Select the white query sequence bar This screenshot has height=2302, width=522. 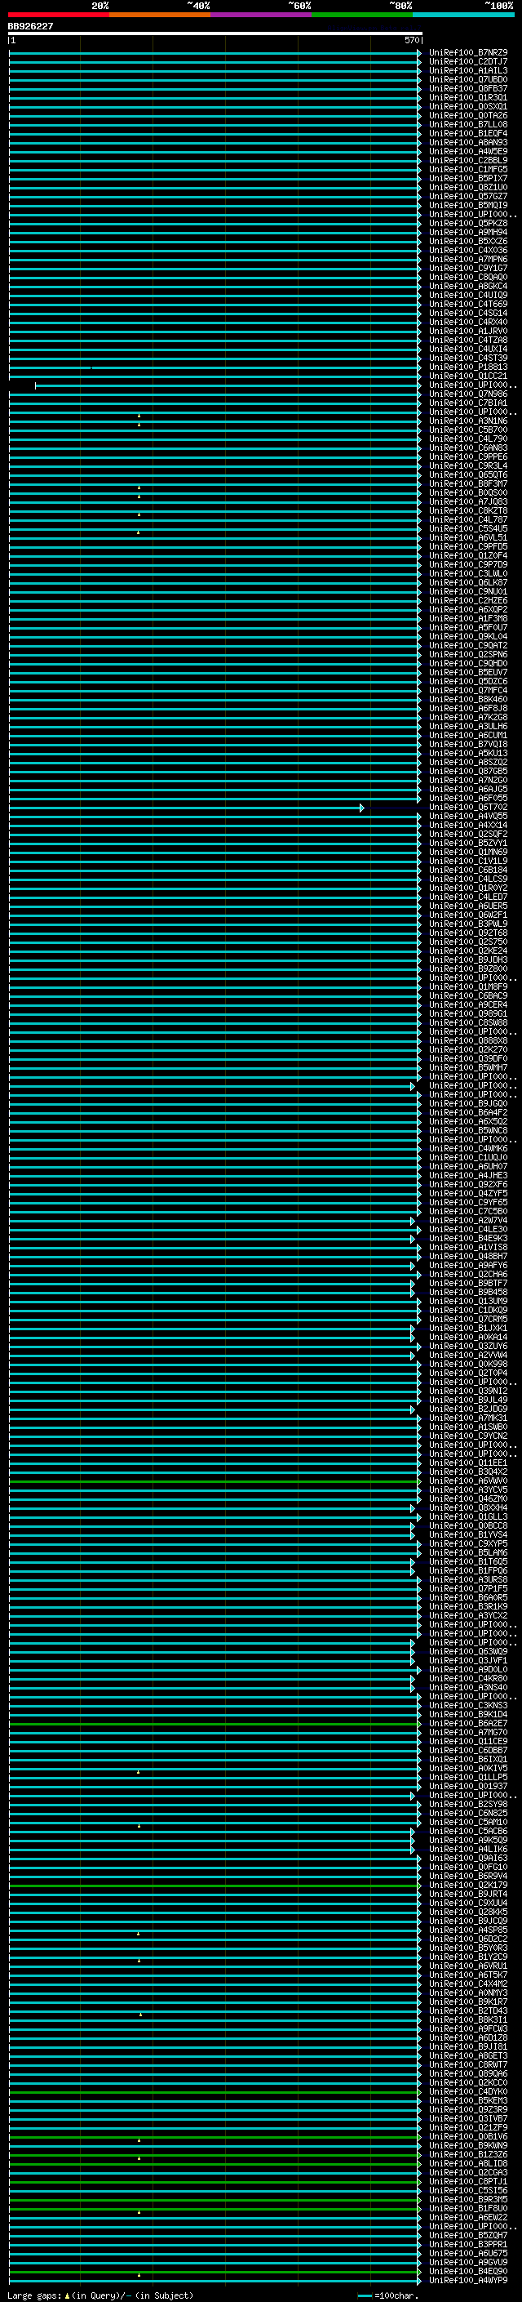pyautogui.click(x=215, y=34)
